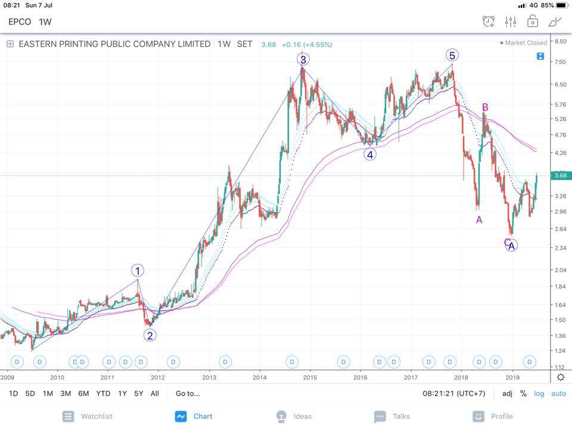Click the last dividend marker in 2019
The image size is (572, 429).
529,362
